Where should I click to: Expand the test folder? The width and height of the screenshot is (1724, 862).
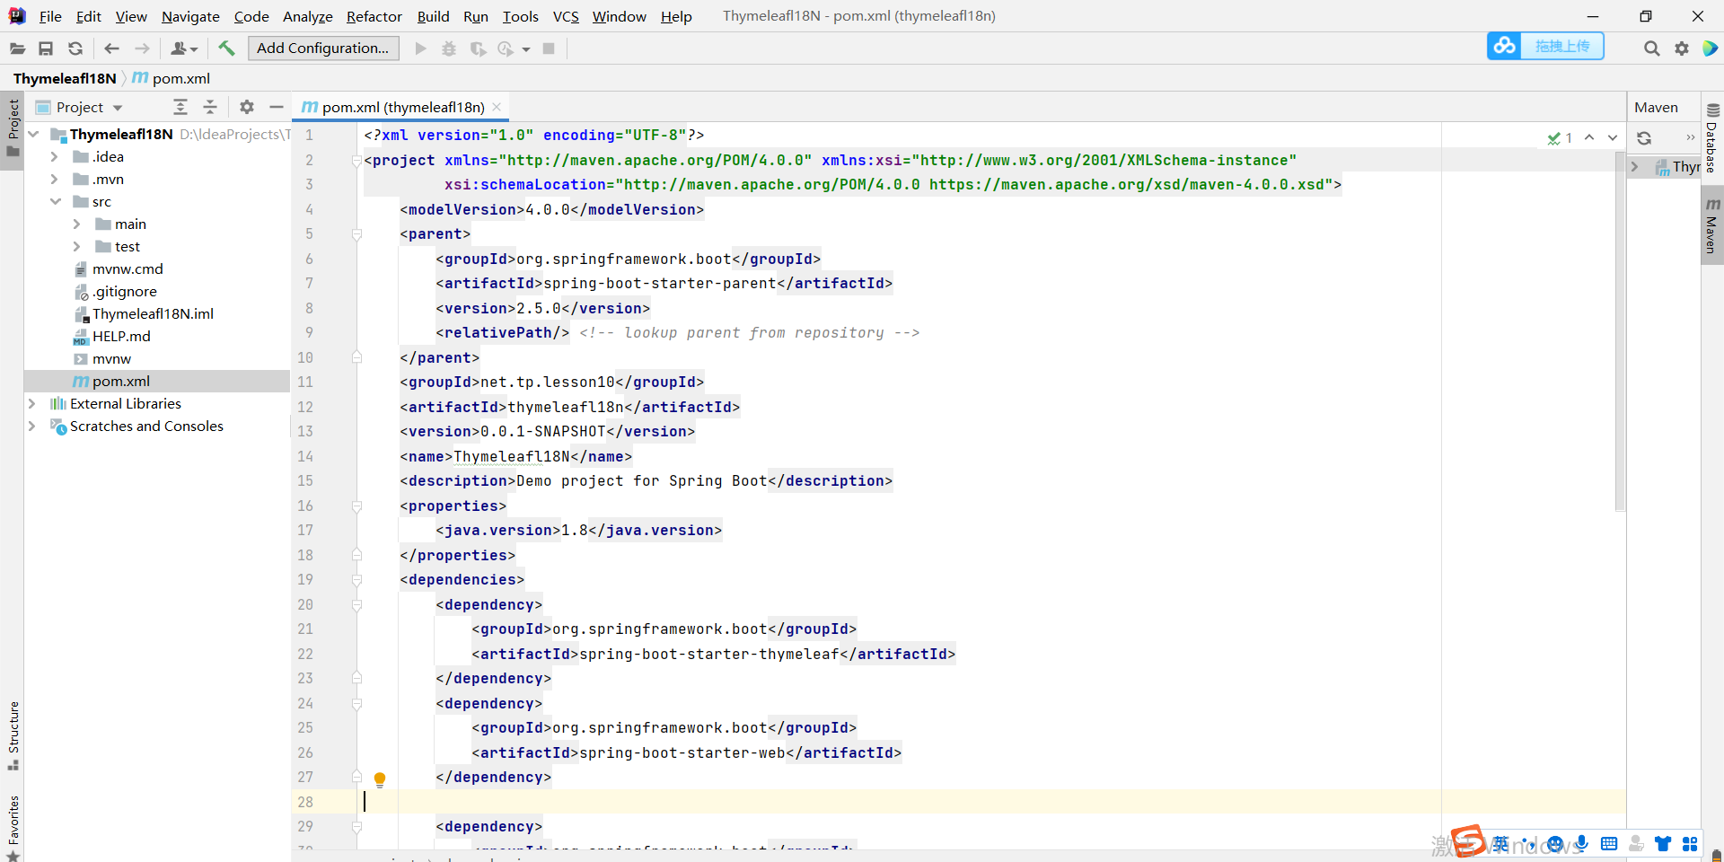[77, 246]
